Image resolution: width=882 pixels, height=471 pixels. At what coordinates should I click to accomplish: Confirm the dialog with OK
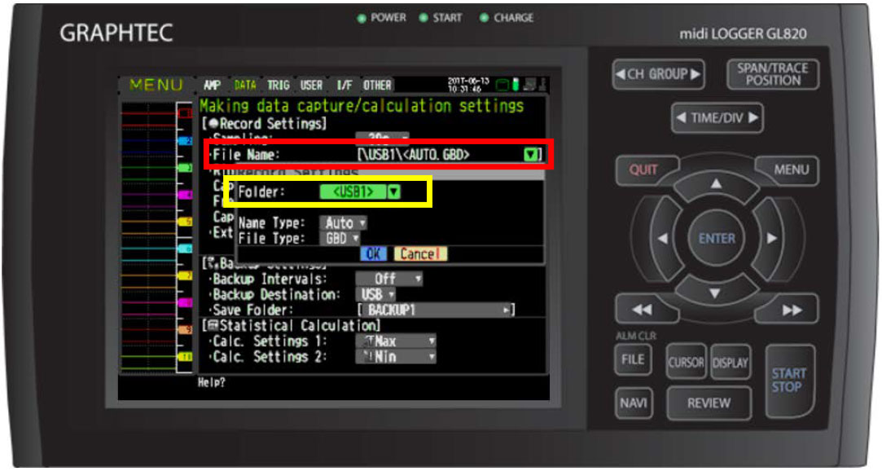[x=374, y=254]
